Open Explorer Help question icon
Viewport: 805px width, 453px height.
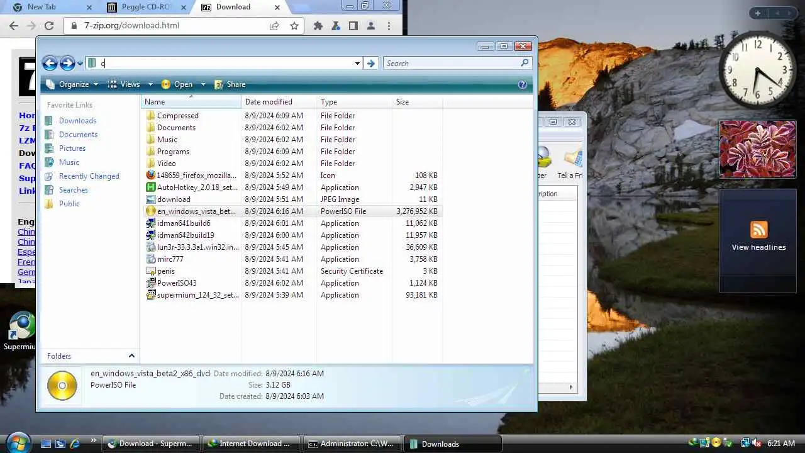click(522, 84)
